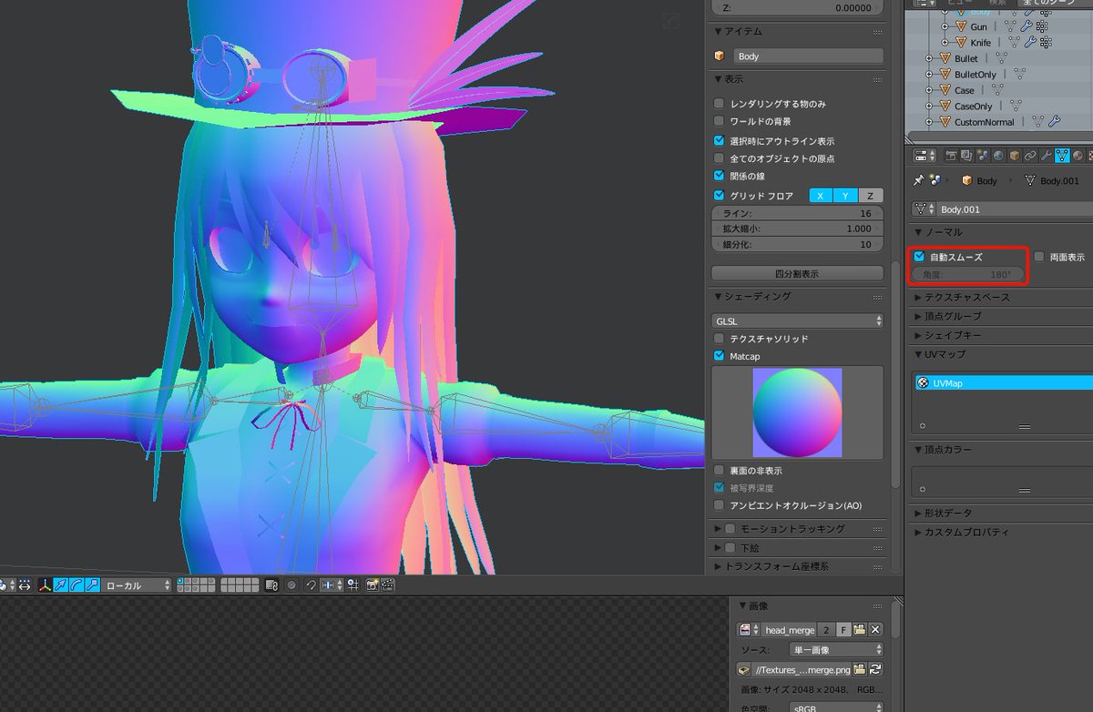Disable the Matcap checkbox
This screenshot has height=712, width=1093.
(x=720, y=356)
